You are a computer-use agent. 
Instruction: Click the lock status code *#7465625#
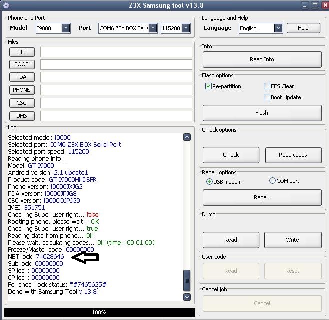pos(88,284)
